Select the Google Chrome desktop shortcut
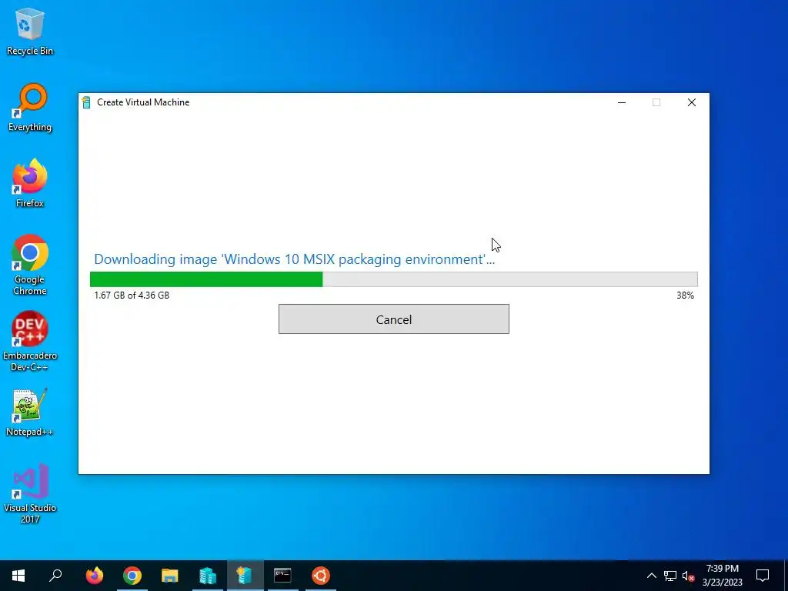Viewport: 788px width, 591px height. (x=30, y=265)
